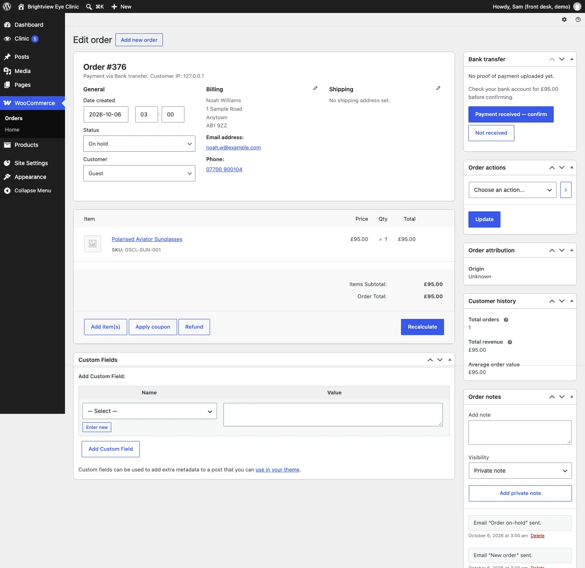Open the help question mark icon

coord(578,19)
